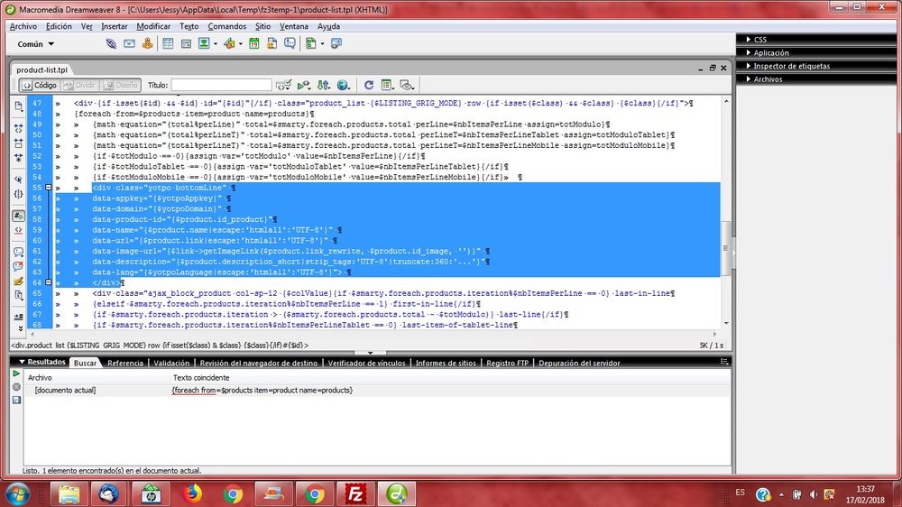Switch to Diseño view

[x=120, y=85]
